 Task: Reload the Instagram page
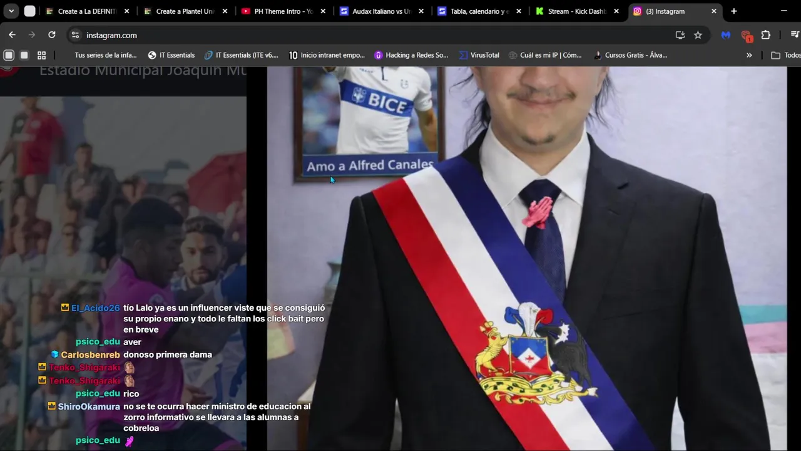coord(52,35)
